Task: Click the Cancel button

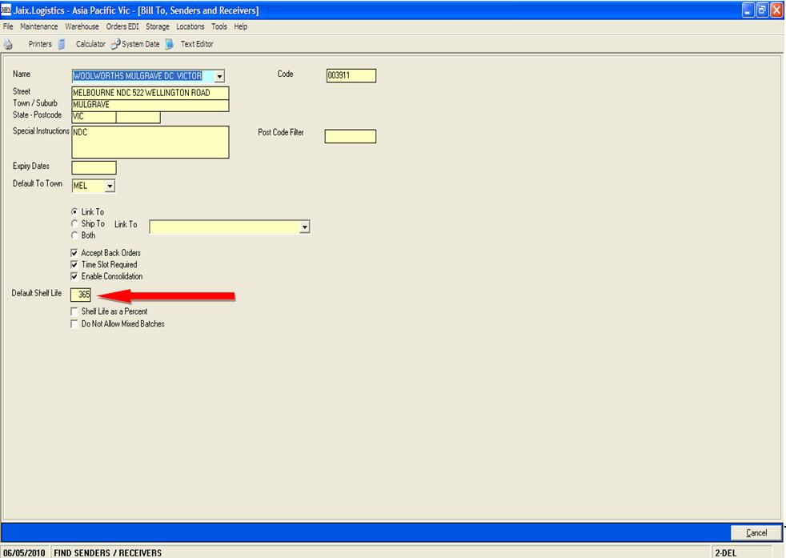Action: [756, 532]
